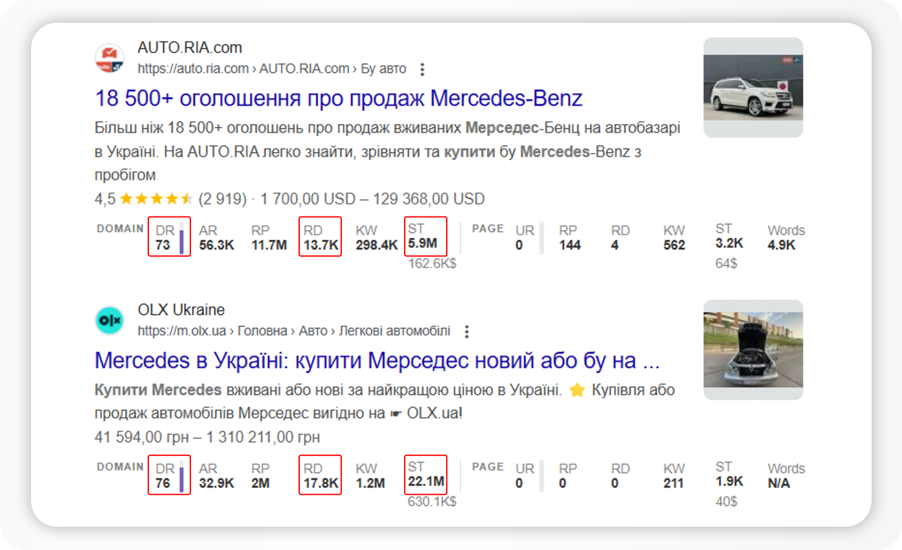Open the three-dot menu beside the AUTO.RIA URL
Screen dimensions: 902x550
422,69
